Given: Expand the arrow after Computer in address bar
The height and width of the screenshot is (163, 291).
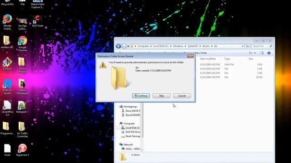Looking at the screenshot, I should [151, 46].
